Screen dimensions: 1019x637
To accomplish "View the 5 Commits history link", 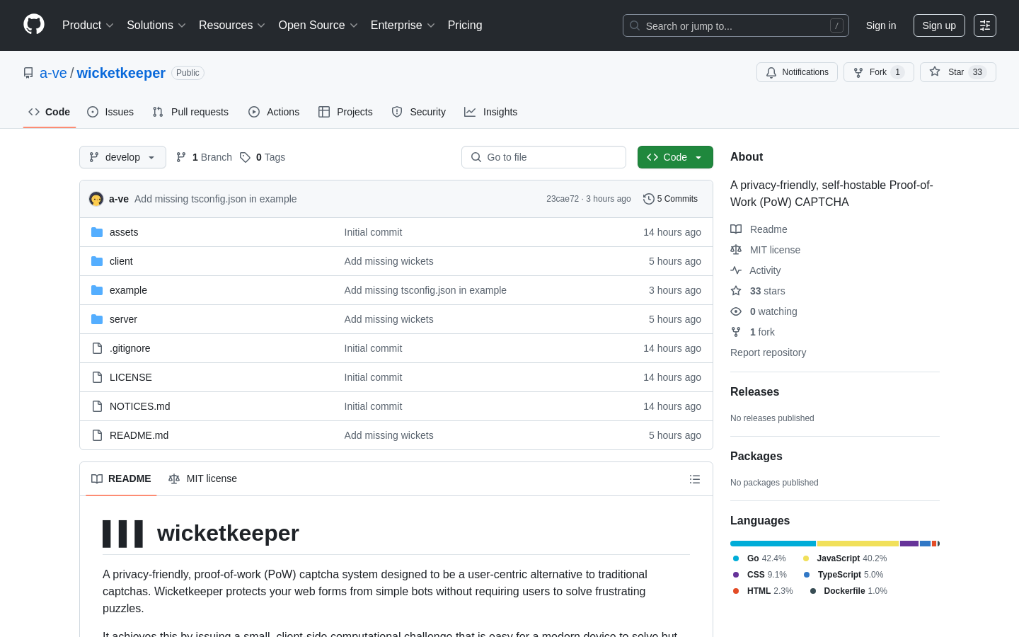I will 670,199.
